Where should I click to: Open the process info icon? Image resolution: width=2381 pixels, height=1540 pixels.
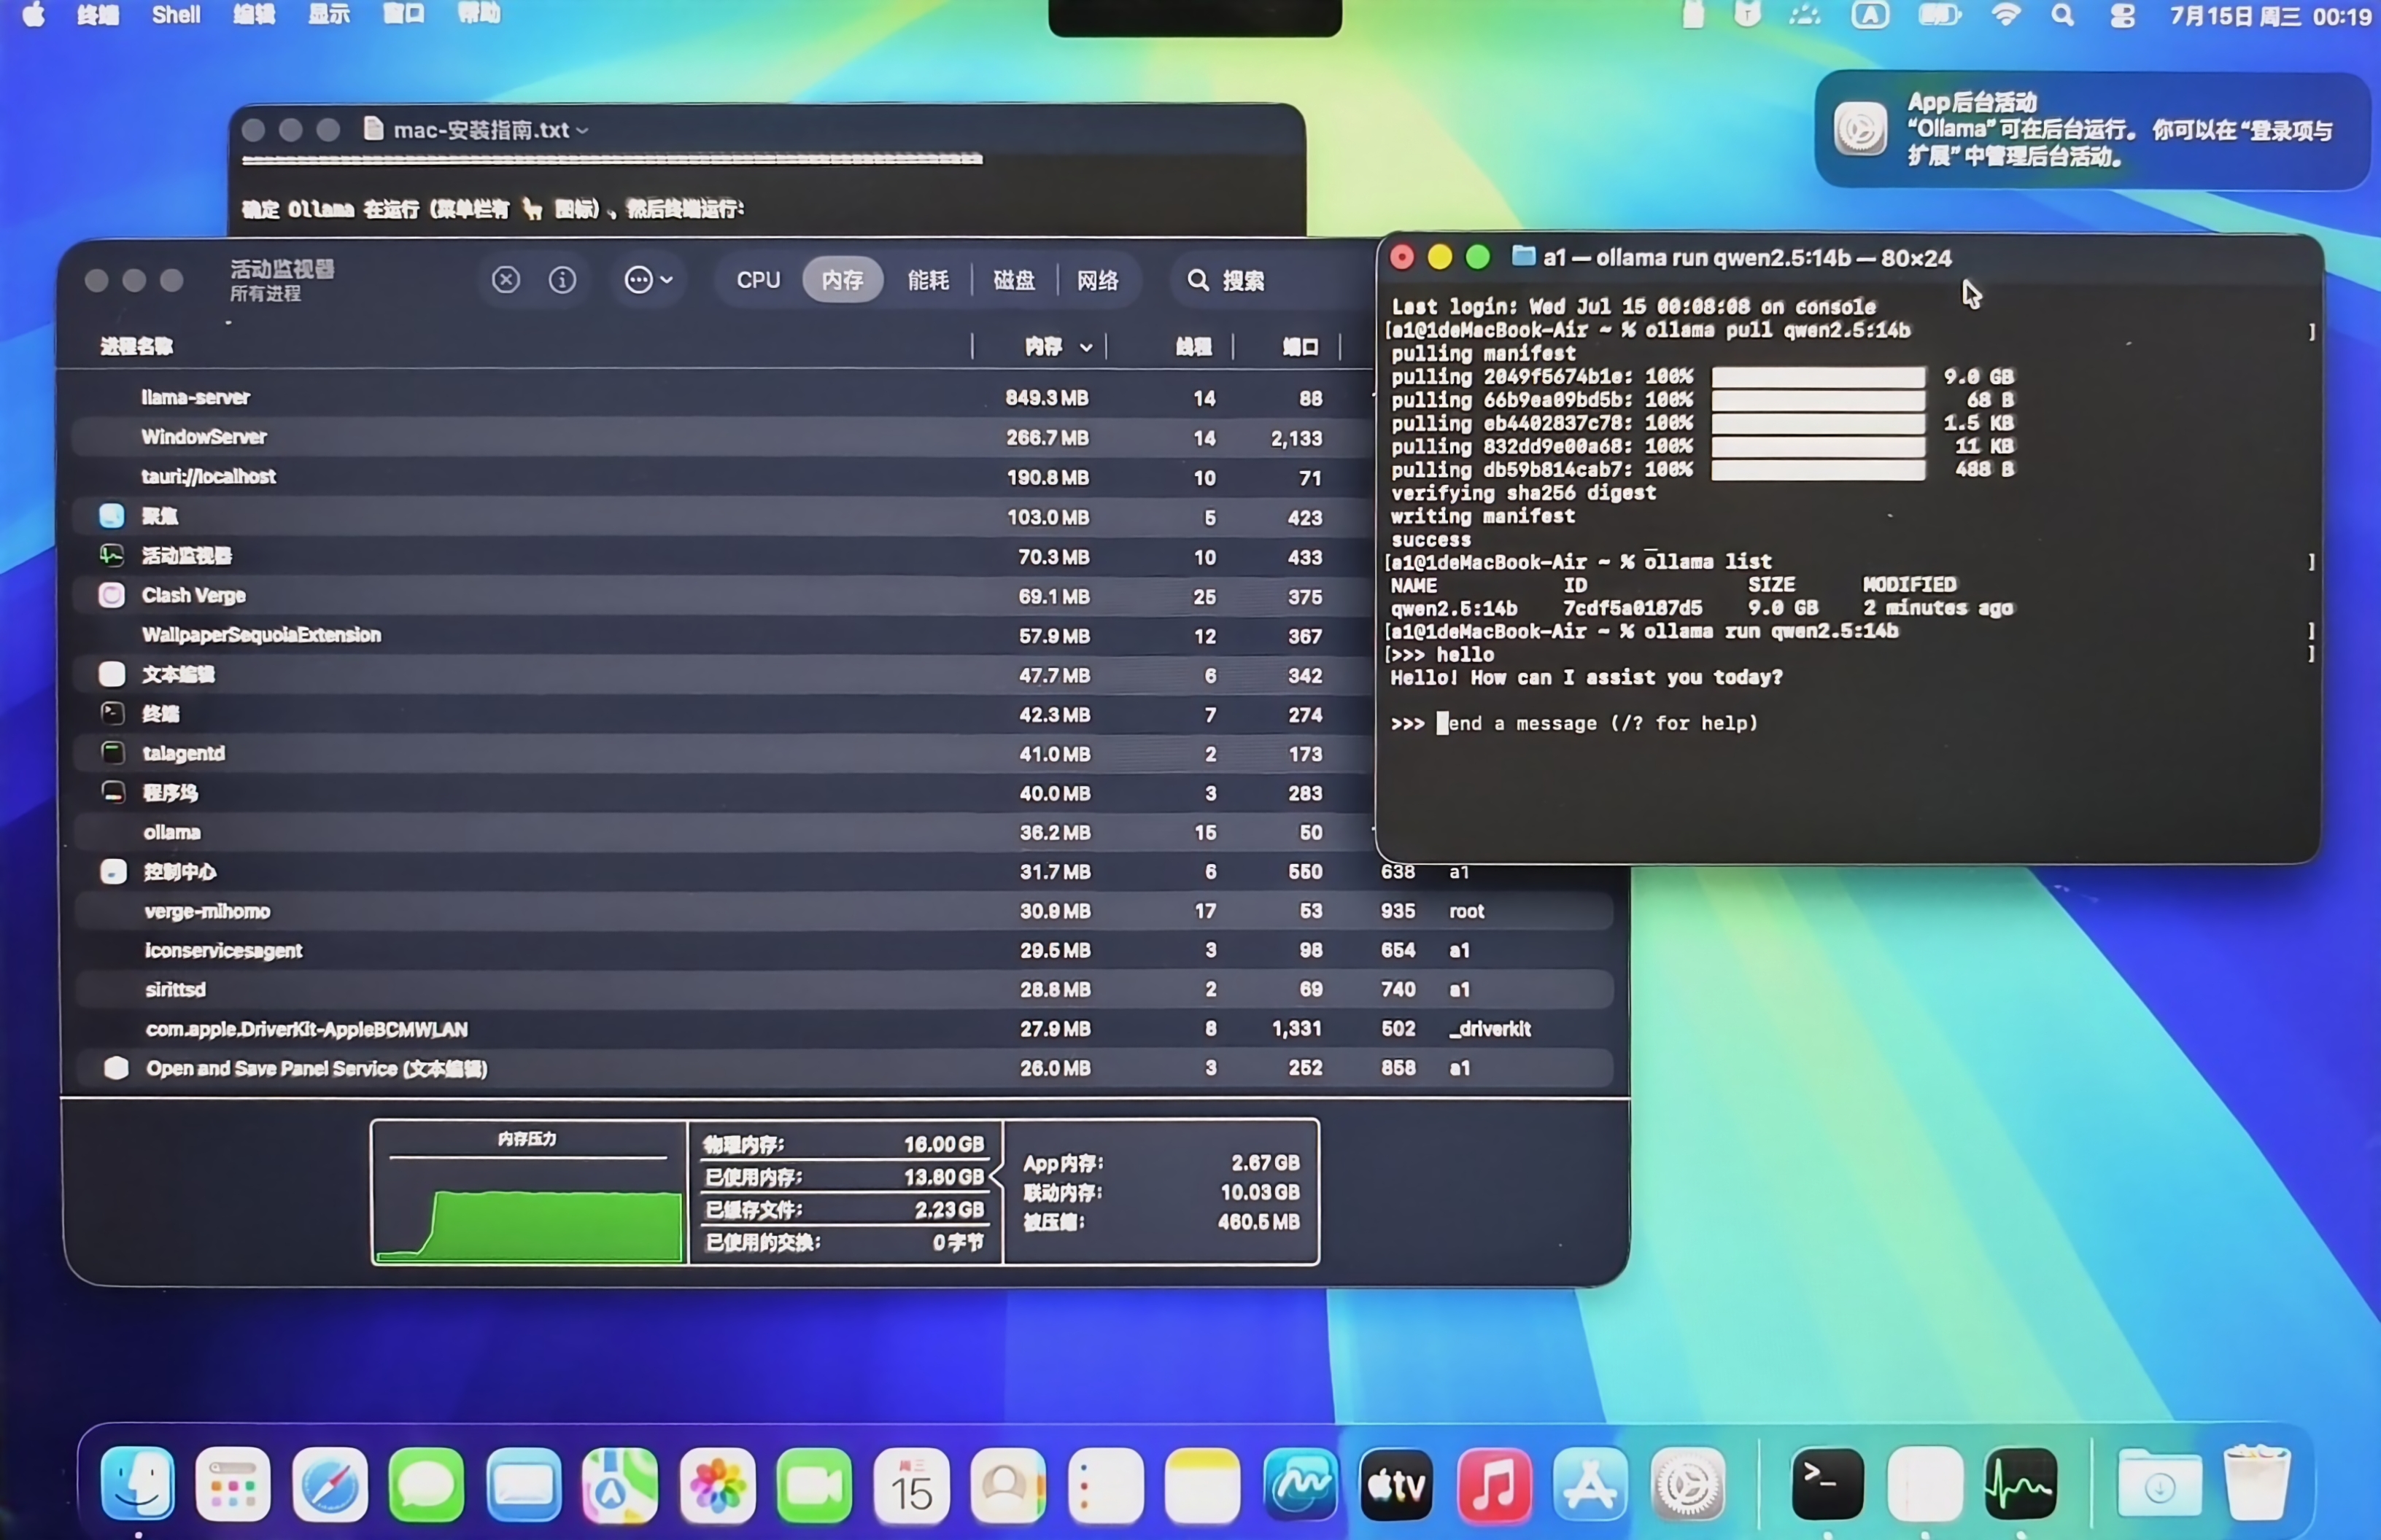pos(562,280)
